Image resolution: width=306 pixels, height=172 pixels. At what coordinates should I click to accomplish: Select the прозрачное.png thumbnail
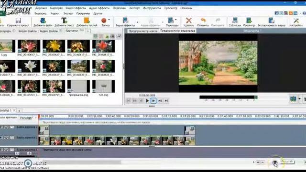click(78, 86)
